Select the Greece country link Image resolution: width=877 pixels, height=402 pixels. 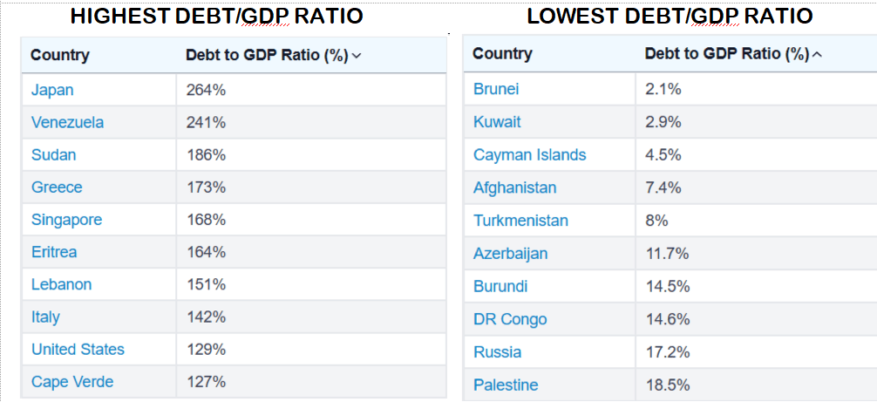pos(57,187)
